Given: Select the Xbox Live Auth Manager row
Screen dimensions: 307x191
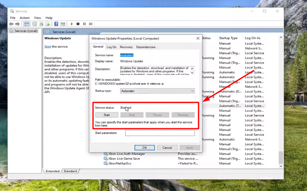Looking at the screenshot, I should [x=184, y=154].
